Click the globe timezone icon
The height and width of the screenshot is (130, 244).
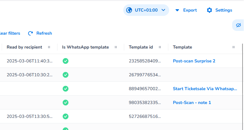[129, 10]
